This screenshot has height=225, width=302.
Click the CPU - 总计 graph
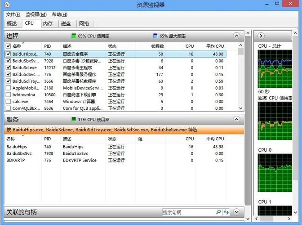coord(275,69)
